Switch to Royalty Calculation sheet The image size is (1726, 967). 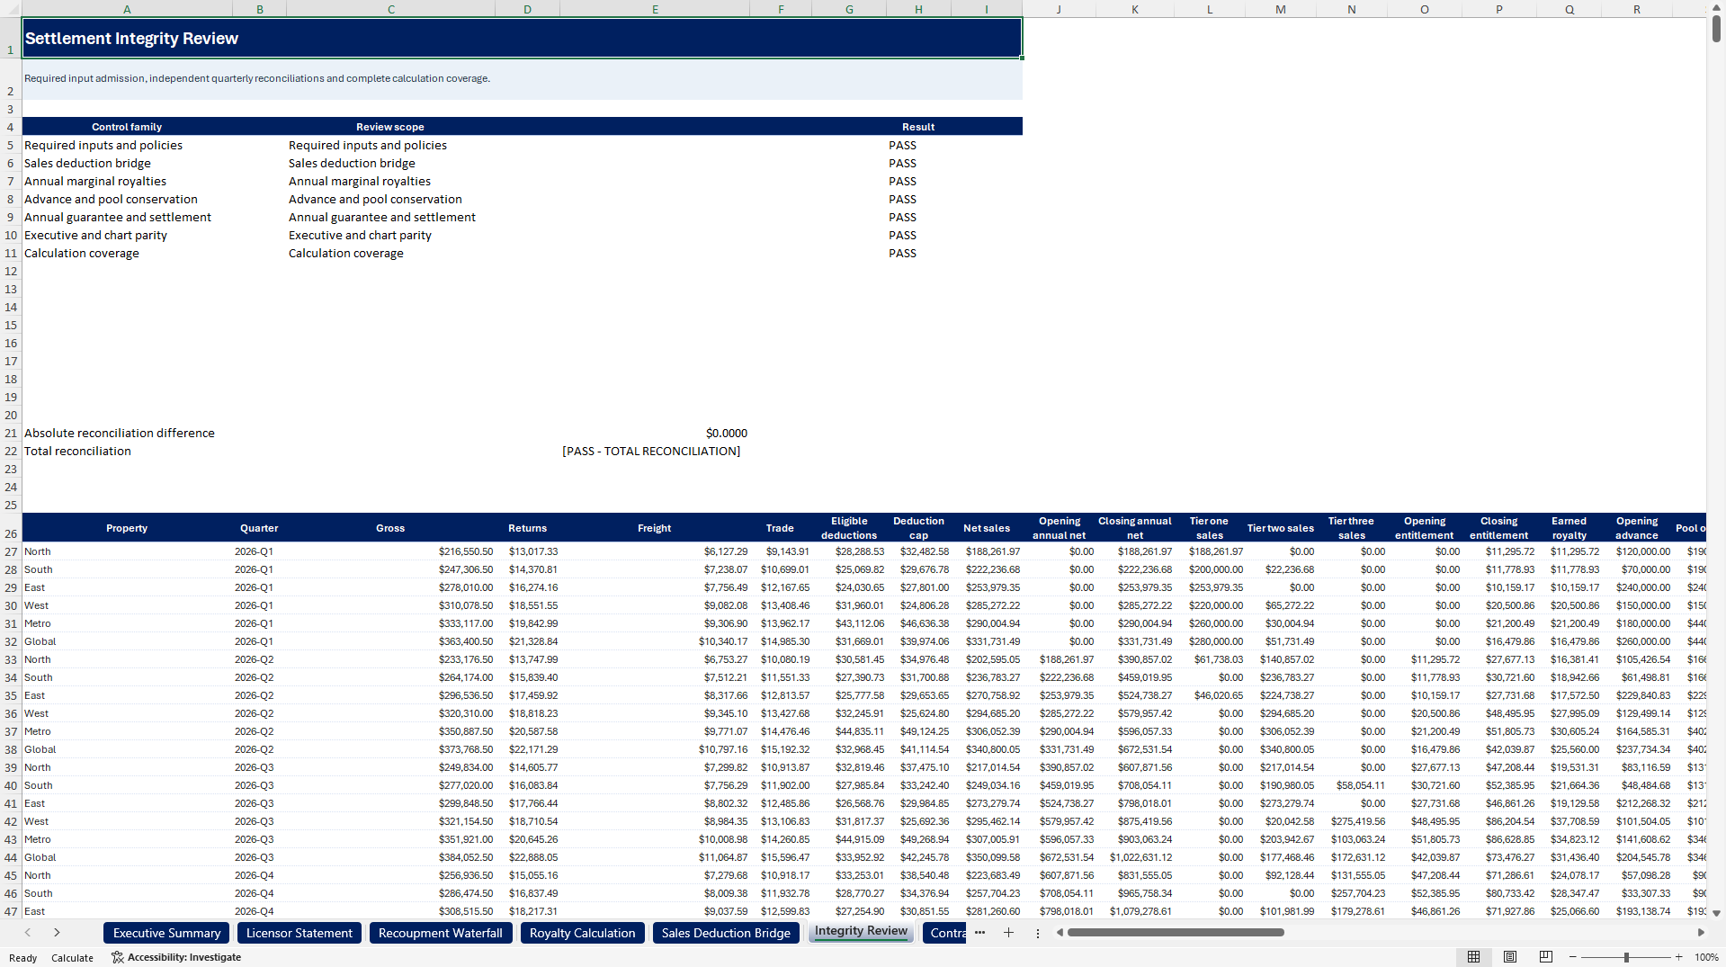click(583, 933)
